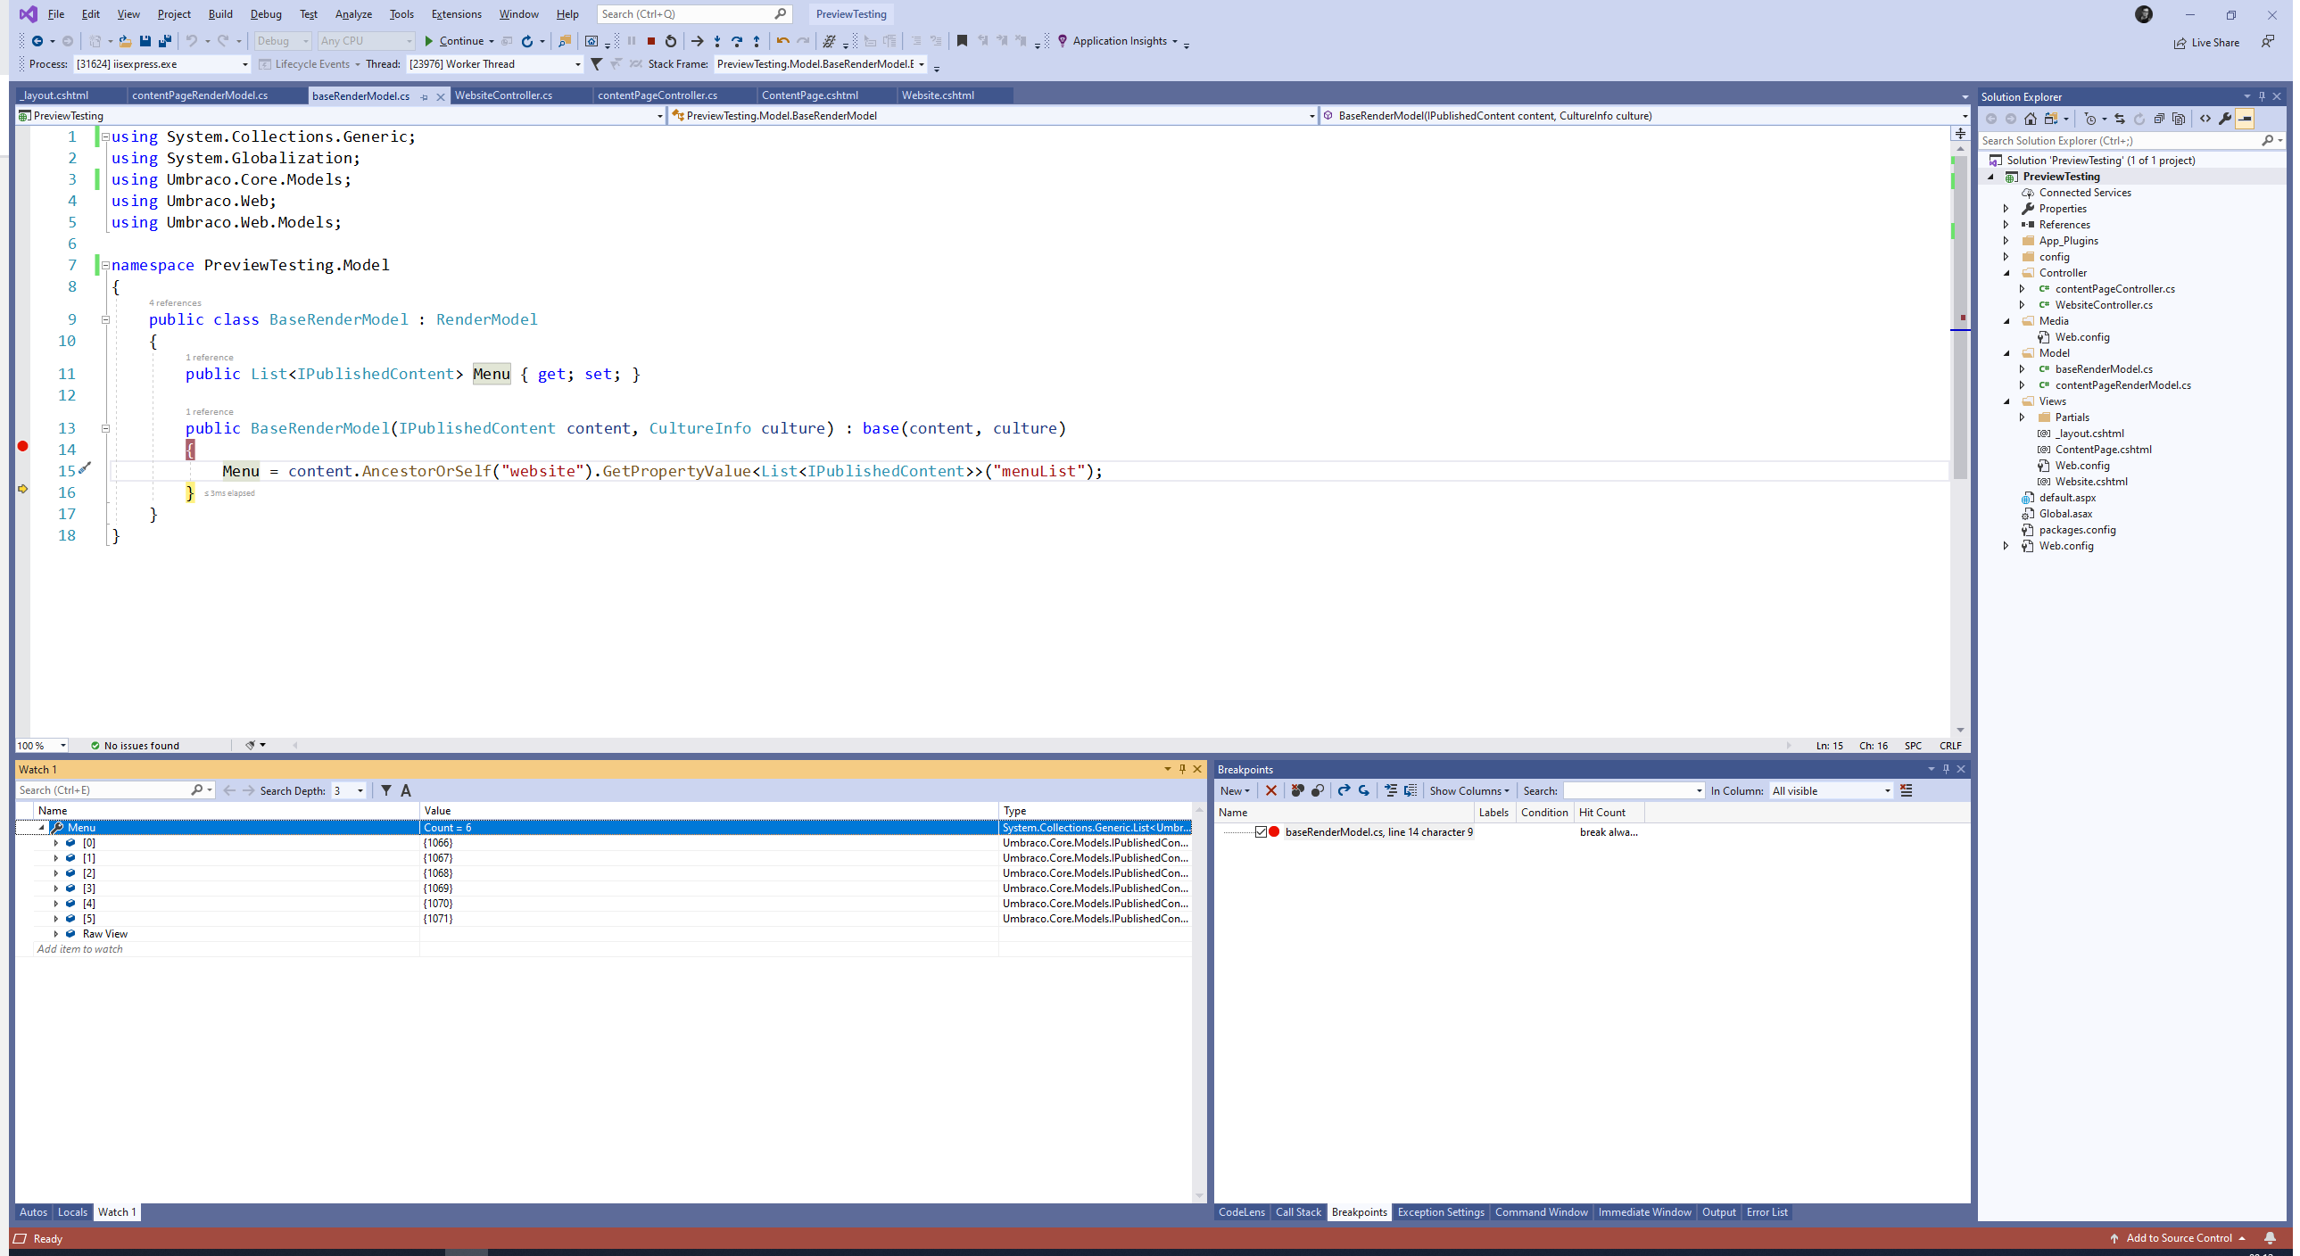Pin the Breakpoints panel
The width and height of the screenshot is (2300, 1256).
(1946, 770)
